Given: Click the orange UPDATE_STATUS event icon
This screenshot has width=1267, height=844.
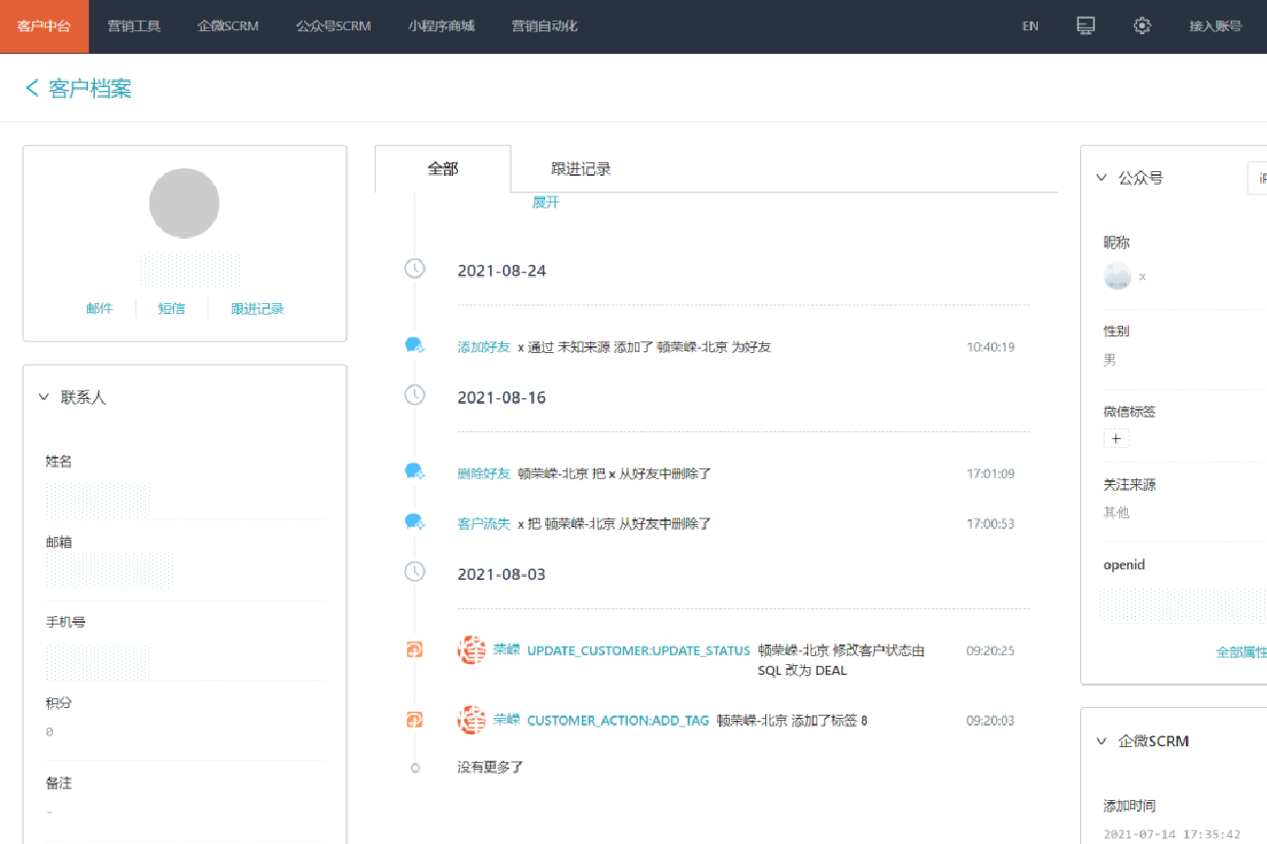Looking at the screenshot, I should [x=415, y=649].
